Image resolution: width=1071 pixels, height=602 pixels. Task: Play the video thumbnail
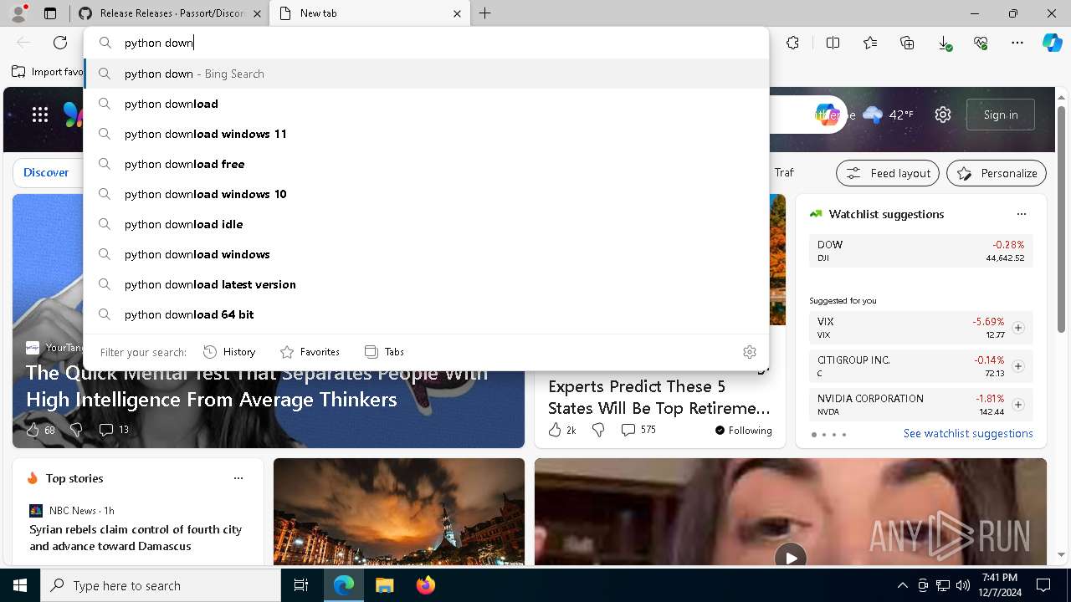coord(790,556)
